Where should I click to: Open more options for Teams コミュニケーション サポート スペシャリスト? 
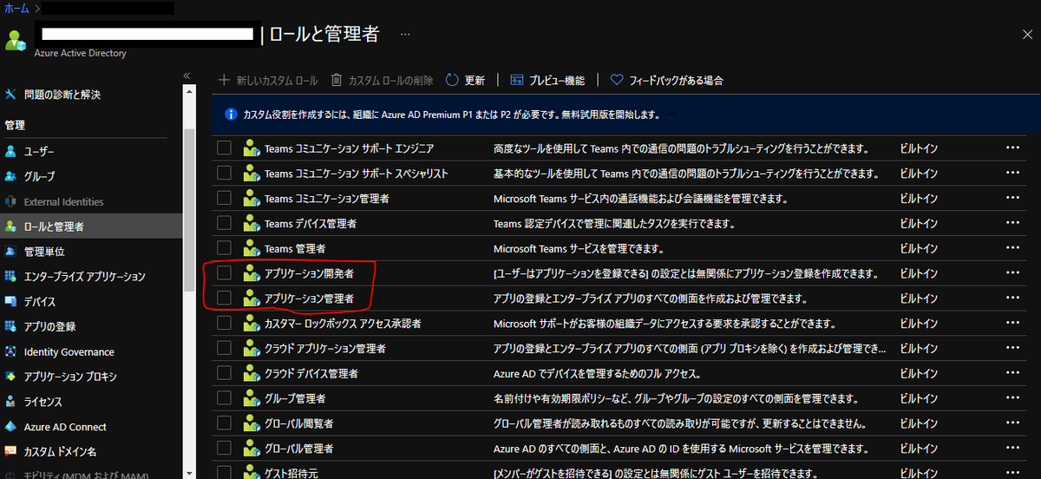click(1012, 174)
